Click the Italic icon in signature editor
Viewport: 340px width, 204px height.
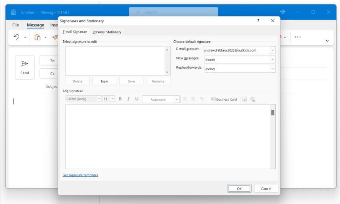(128, 99)
